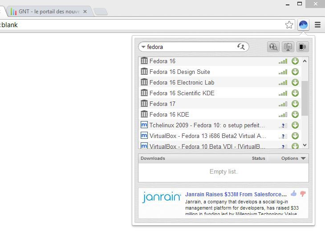This screenshot has width=325, height=247.
Task: Close the GNT browser tab
Action: [85, 12]
